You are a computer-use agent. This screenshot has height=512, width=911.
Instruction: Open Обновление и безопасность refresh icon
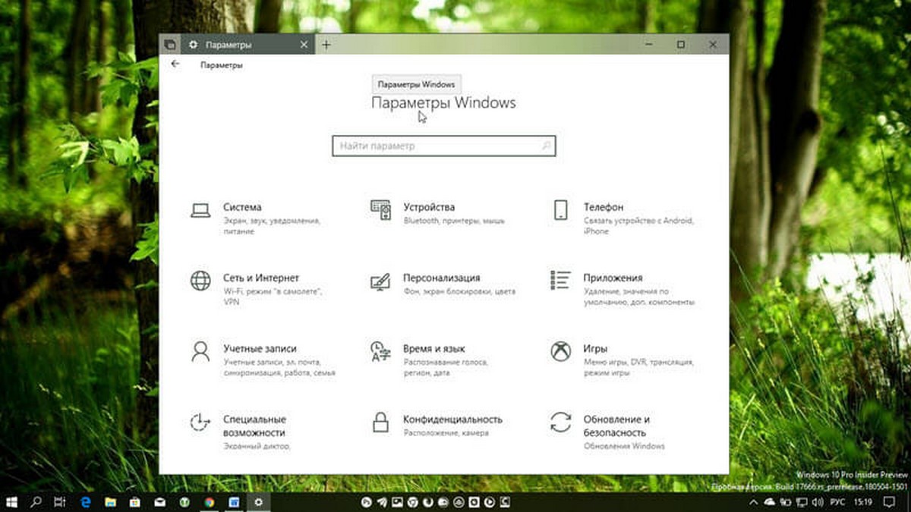click(561, 422)
